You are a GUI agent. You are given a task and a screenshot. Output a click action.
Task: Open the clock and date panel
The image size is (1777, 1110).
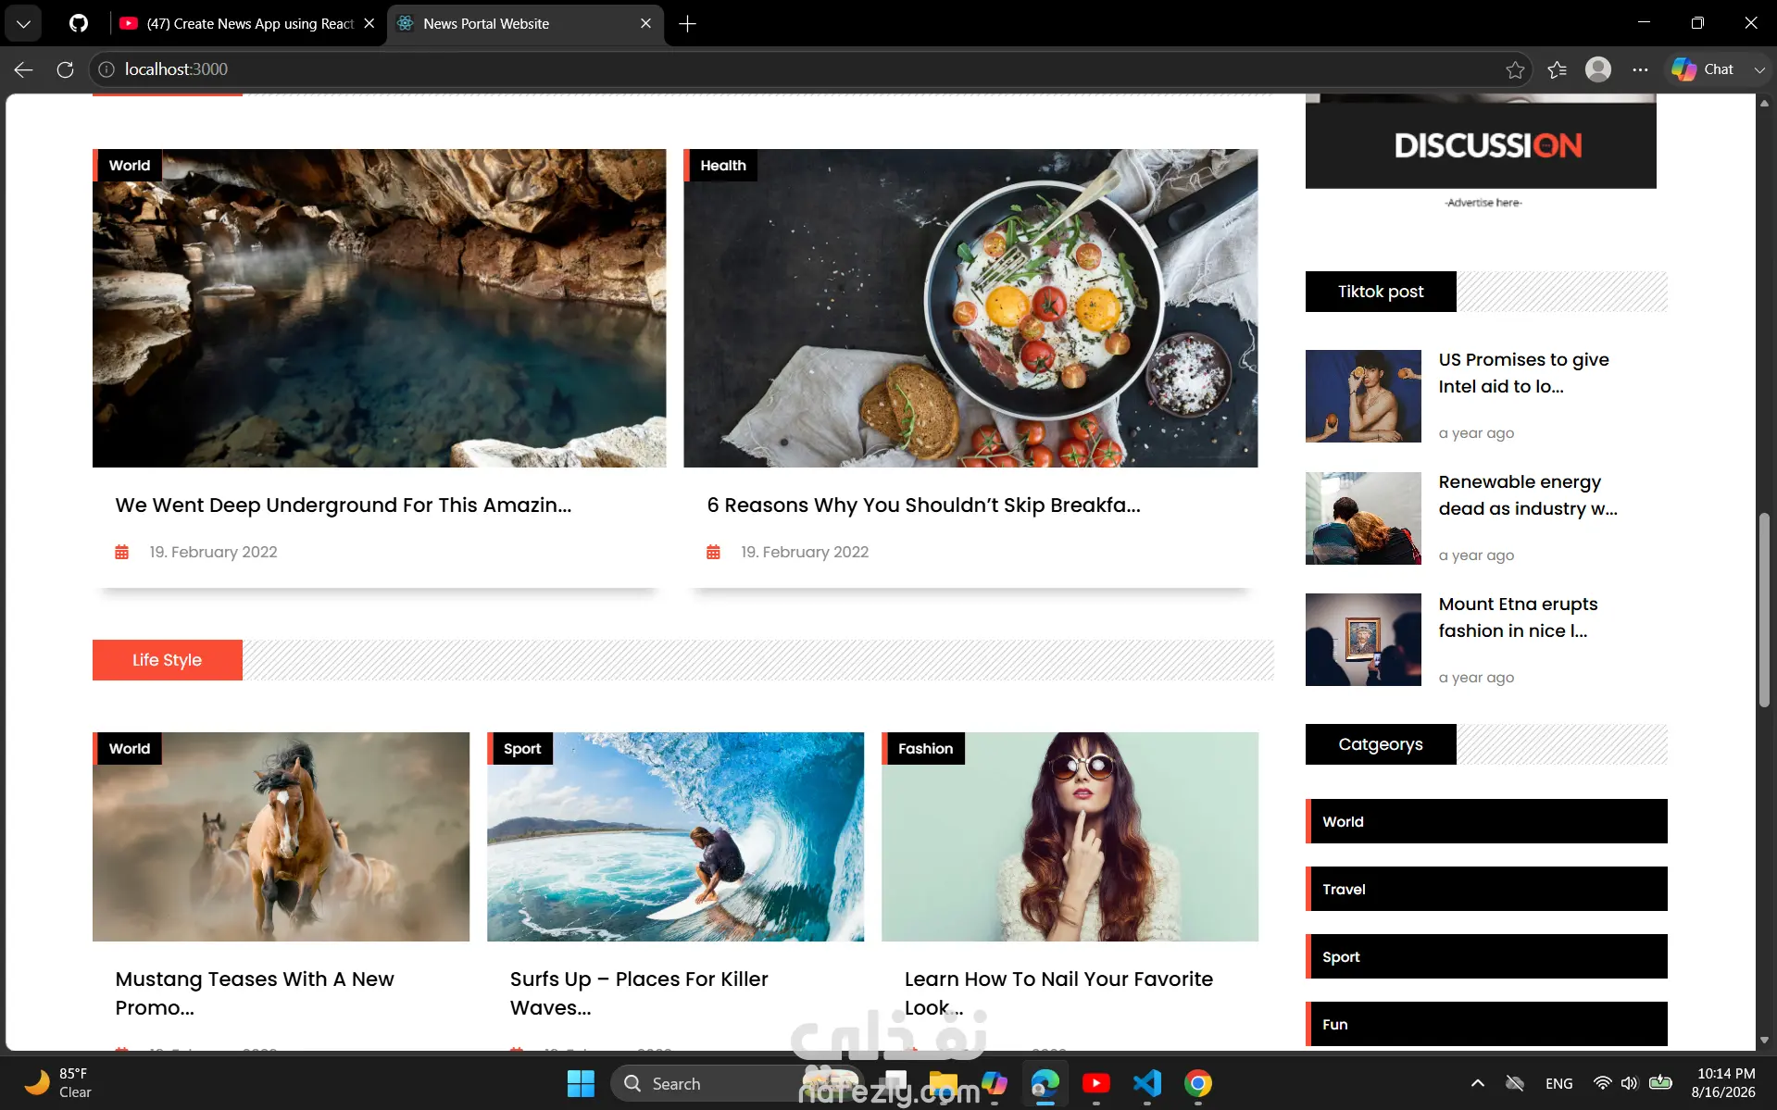(x=1723, y=1083)
